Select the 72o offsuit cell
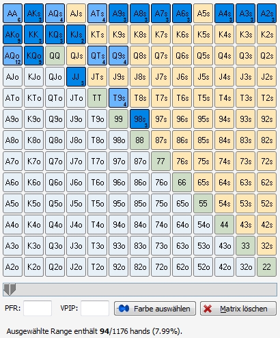The width and height of the screenshot is (280, 338). [x=160, y=267]
